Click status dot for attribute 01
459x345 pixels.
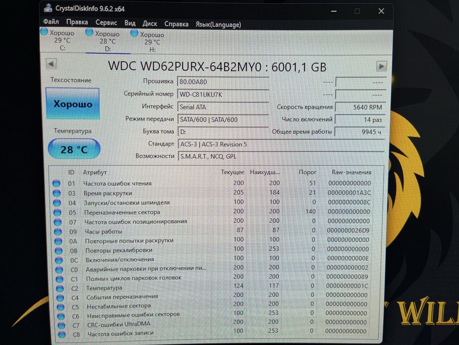(56, 184)
